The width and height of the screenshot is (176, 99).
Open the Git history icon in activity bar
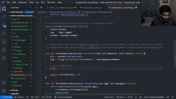pos(4,58)
